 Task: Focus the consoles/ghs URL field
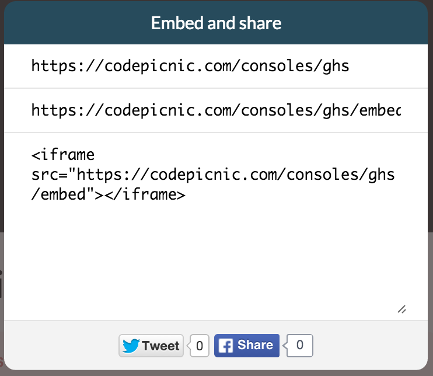click(216, 67)
